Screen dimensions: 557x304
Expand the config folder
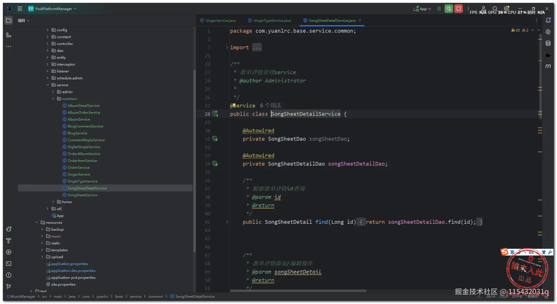pos(48,30)
